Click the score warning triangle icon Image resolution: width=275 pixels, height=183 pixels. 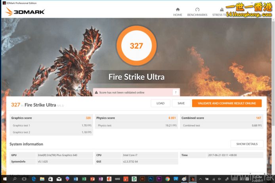(x=96, y=92)
